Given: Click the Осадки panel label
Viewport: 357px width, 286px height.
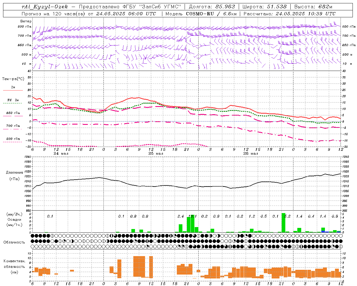Looking at the screenshot, I should pos(15,220).
